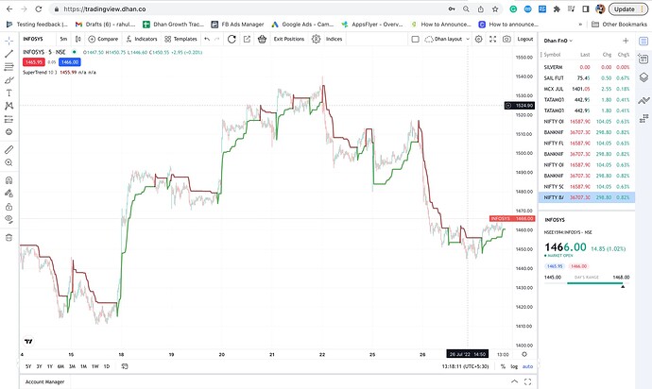
Task: Open the Templates menu
Action: 180,39
